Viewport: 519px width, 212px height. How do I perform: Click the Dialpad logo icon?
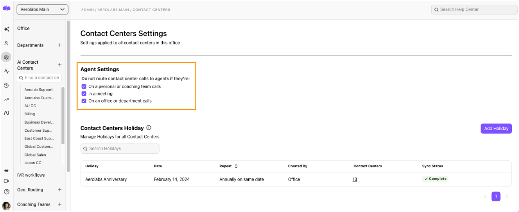tap(6, 9)
